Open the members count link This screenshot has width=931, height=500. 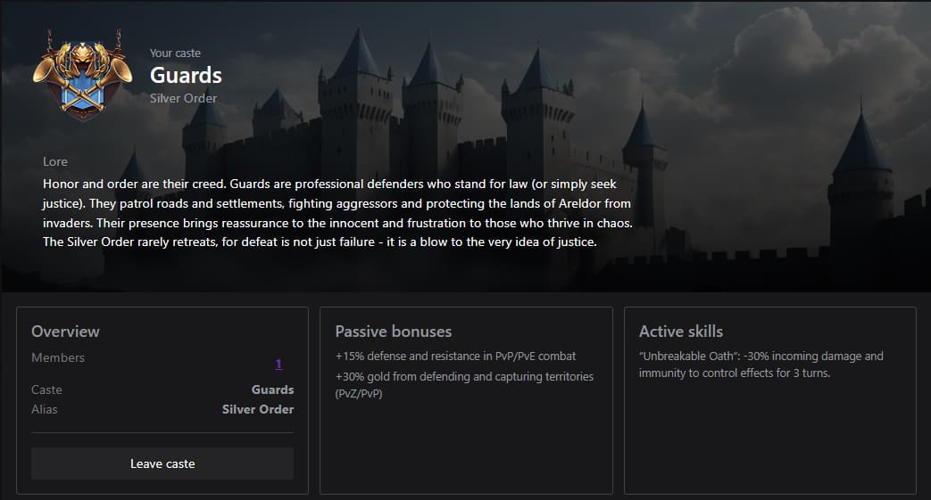click(278, 364)
